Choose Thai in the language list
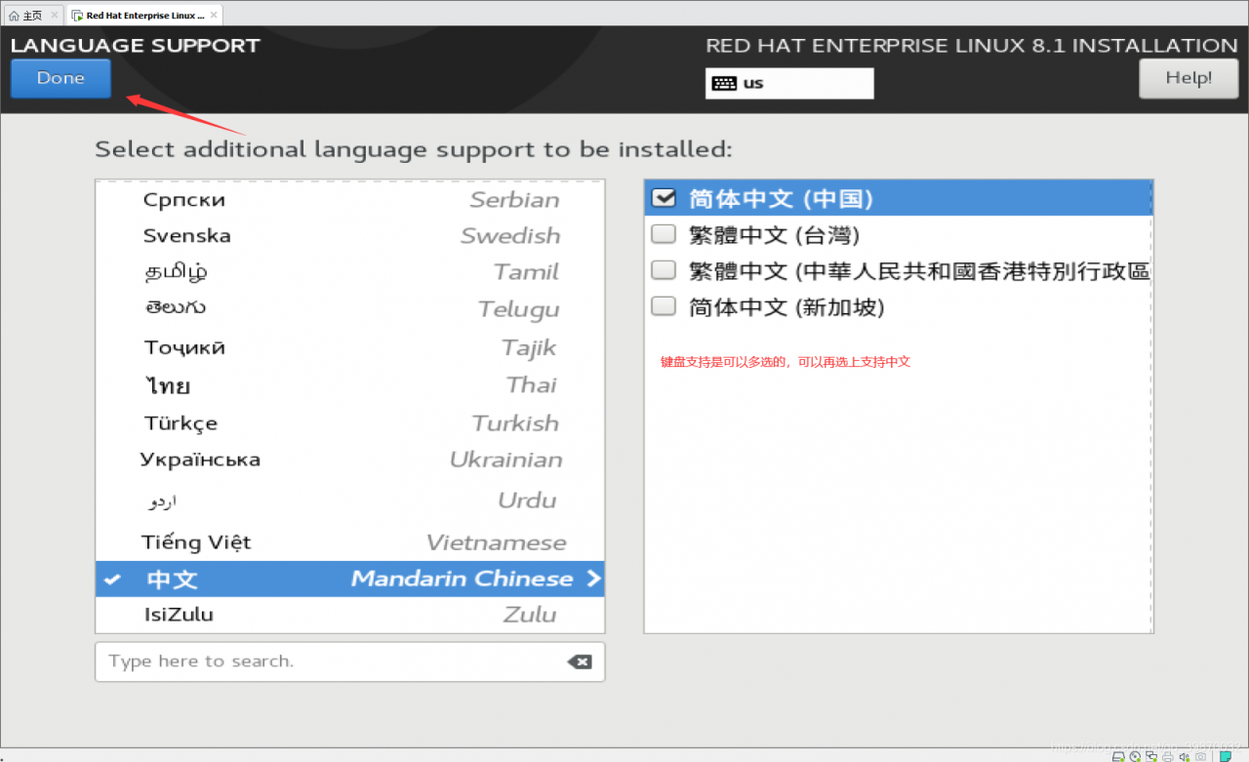The height and width of the screenshot is (762, 1249). point(350,385)
